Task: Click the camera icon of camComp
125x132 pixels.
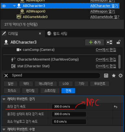Action: (19, 50)
